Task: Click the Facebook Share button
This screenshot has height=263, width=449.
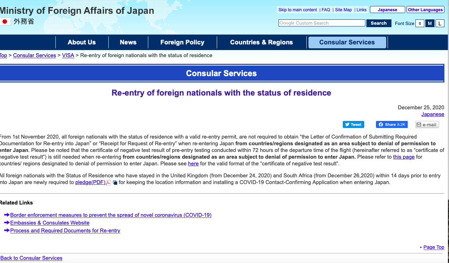Action: click(x=391, y=124)
